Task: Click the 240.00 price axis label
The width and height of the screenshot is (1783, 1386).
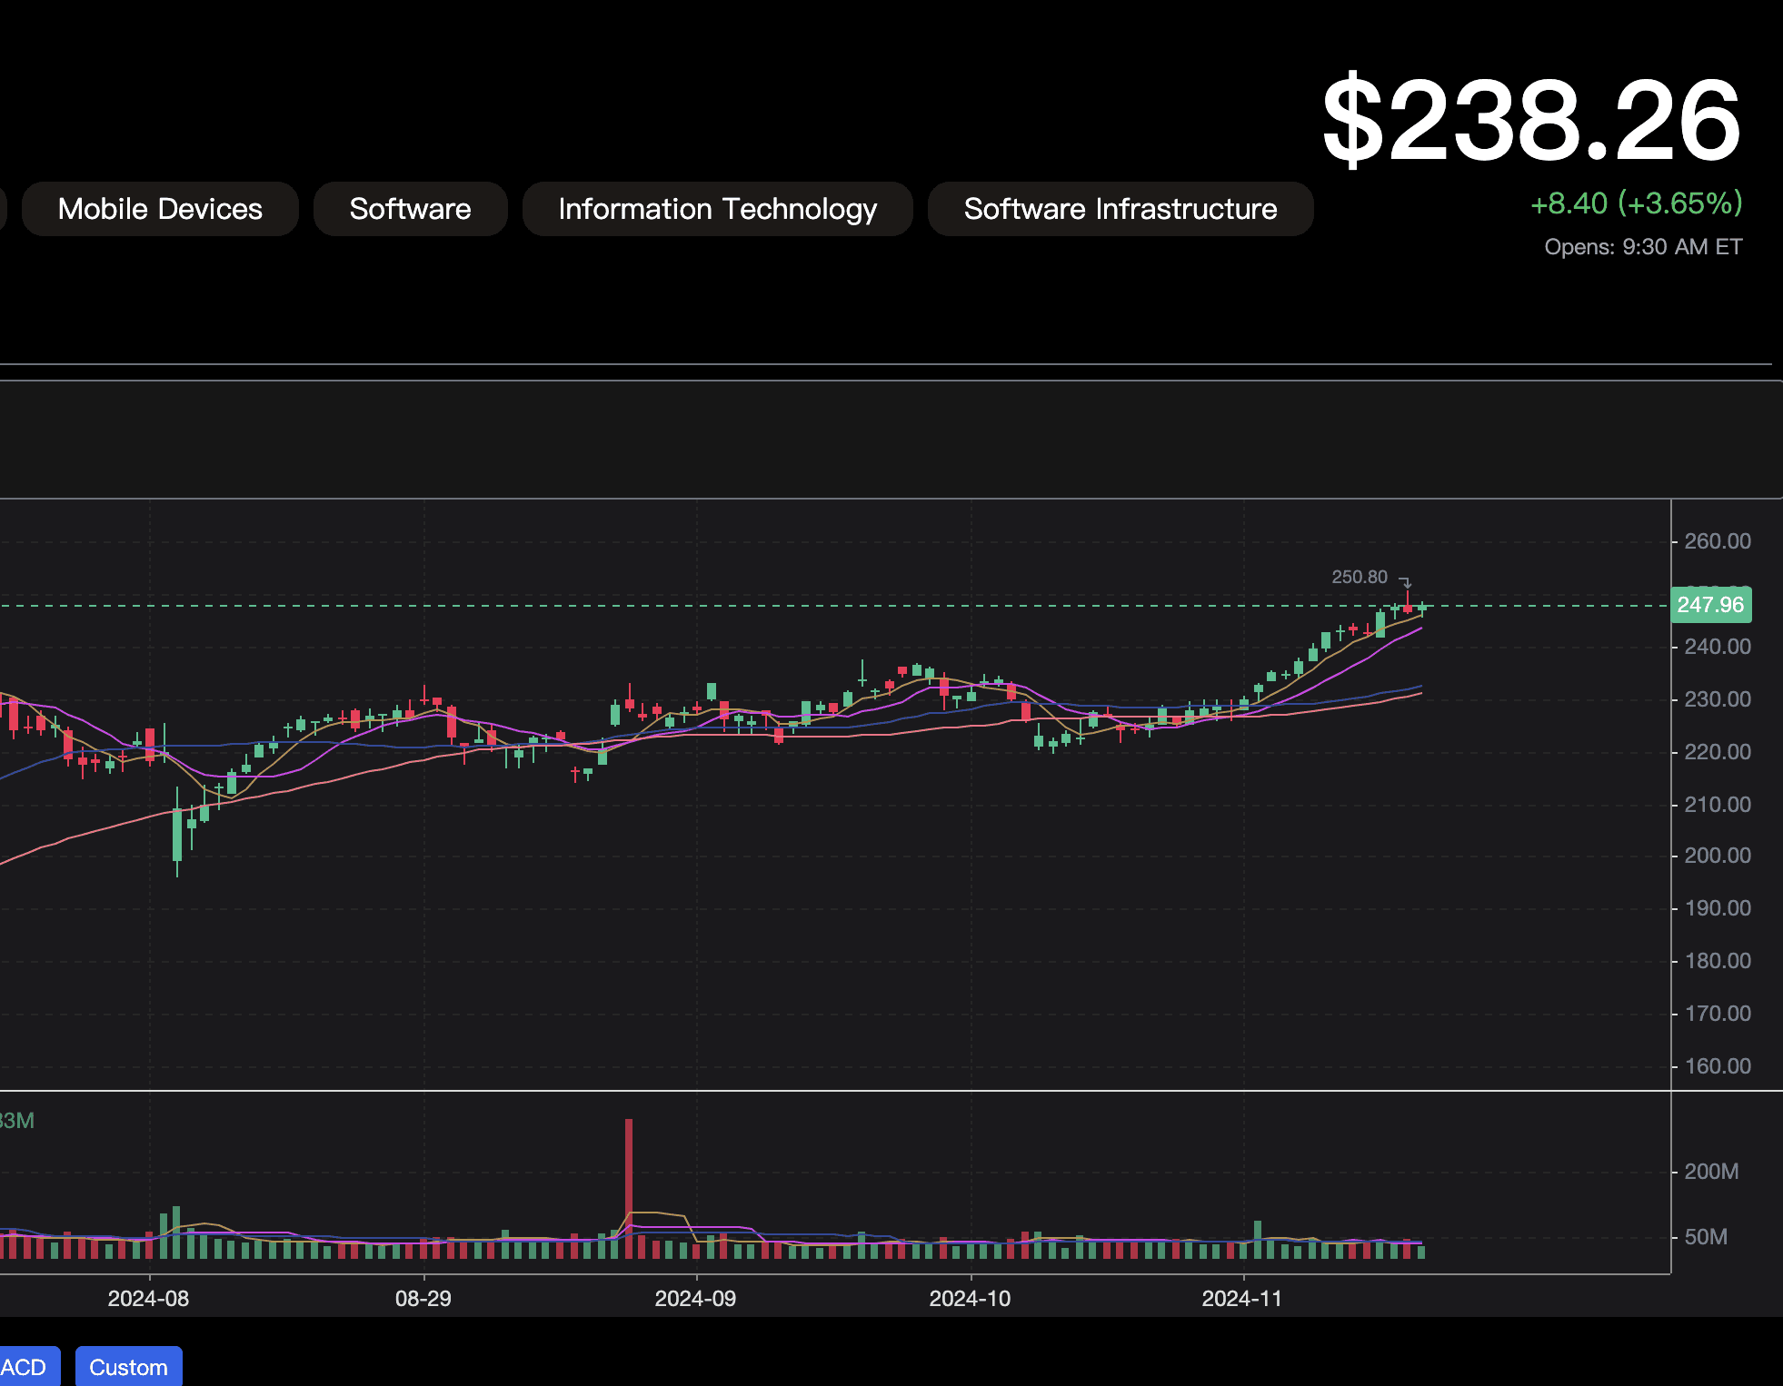Action: (x=1718, y=647)
